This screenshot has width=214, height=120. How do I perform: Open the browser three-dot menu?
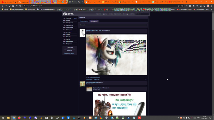pyautogui.click(x=212, y=6)
